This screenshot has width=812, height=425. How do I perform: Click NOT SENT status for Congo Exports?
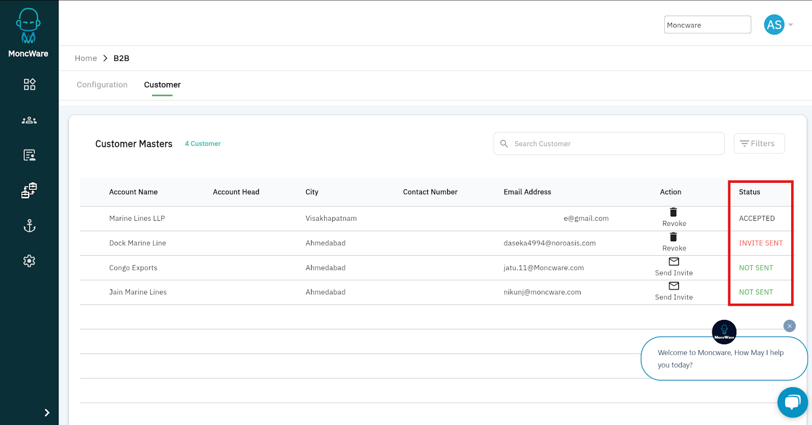(756, 268)
